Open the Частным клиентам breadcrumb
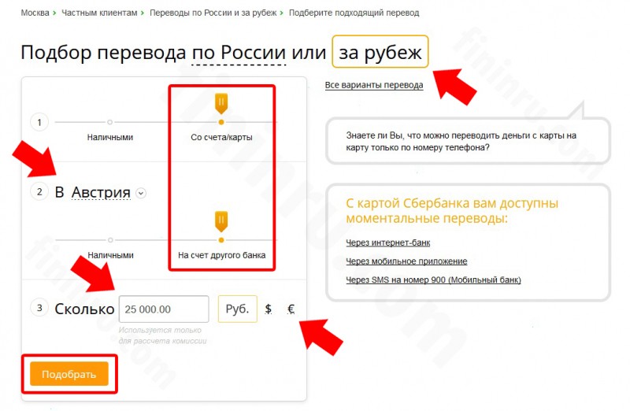The image size is (630, 411). [99, 13]
